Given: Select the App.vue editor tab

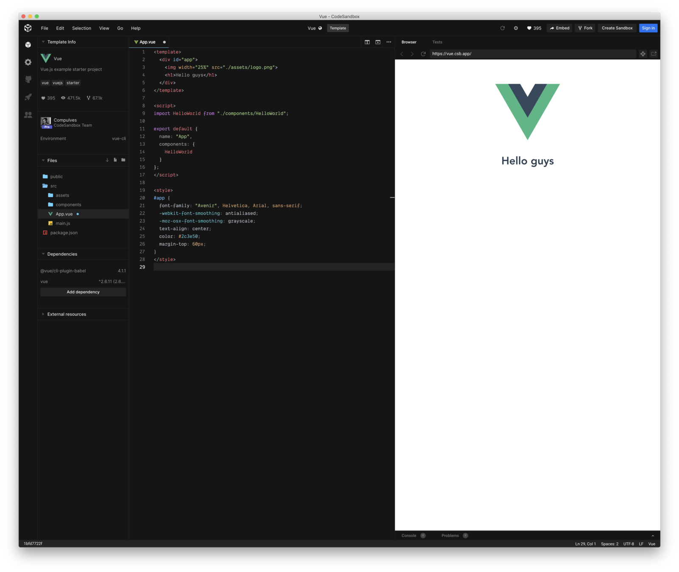Looking at the screenshot, I should pyautogui.click(x=149, y=42).
